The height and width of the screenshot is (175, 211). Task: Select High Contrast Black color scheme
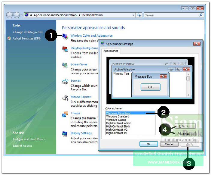130,126
